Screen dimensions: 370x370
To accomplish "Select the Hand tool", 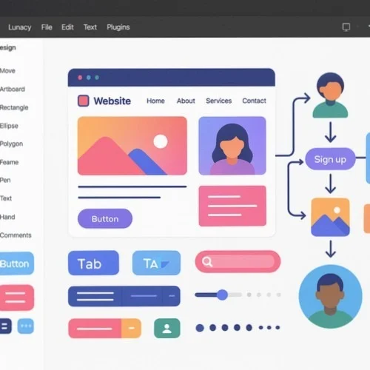I will pos(7,217).
